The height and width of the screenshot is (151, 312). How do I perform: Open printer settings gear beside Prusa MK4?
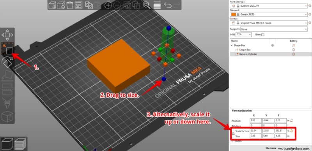310,23
